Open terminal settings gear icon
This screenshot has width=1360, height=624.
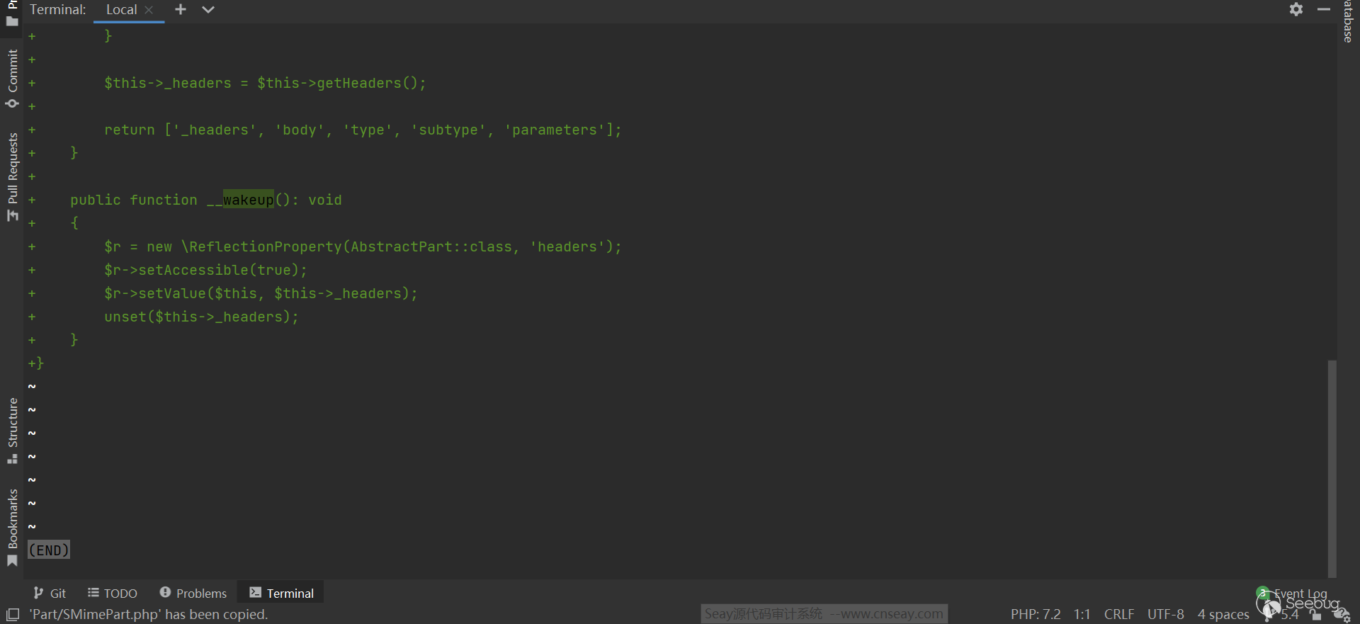[1296, 9]
